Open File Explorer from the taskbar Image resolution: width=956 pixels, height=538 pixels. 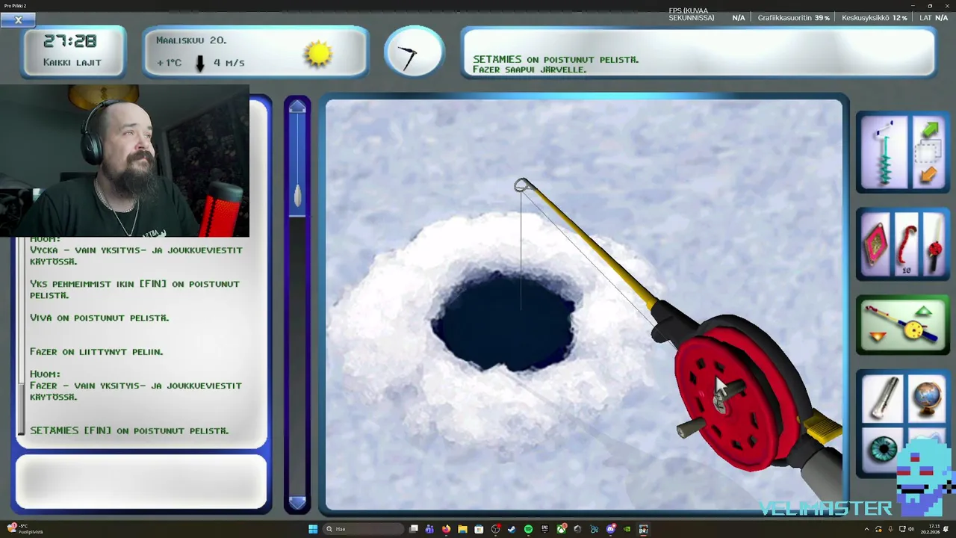pos(462,529)
